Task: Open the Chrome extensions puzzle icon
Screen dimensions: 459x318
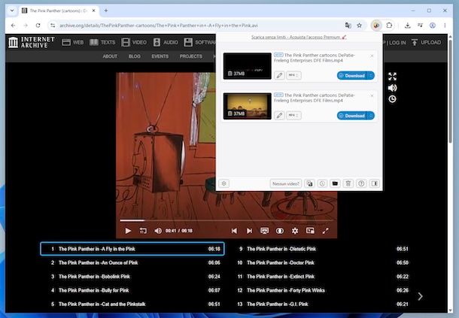Action: pyautogui.click(x=389, y=26)
